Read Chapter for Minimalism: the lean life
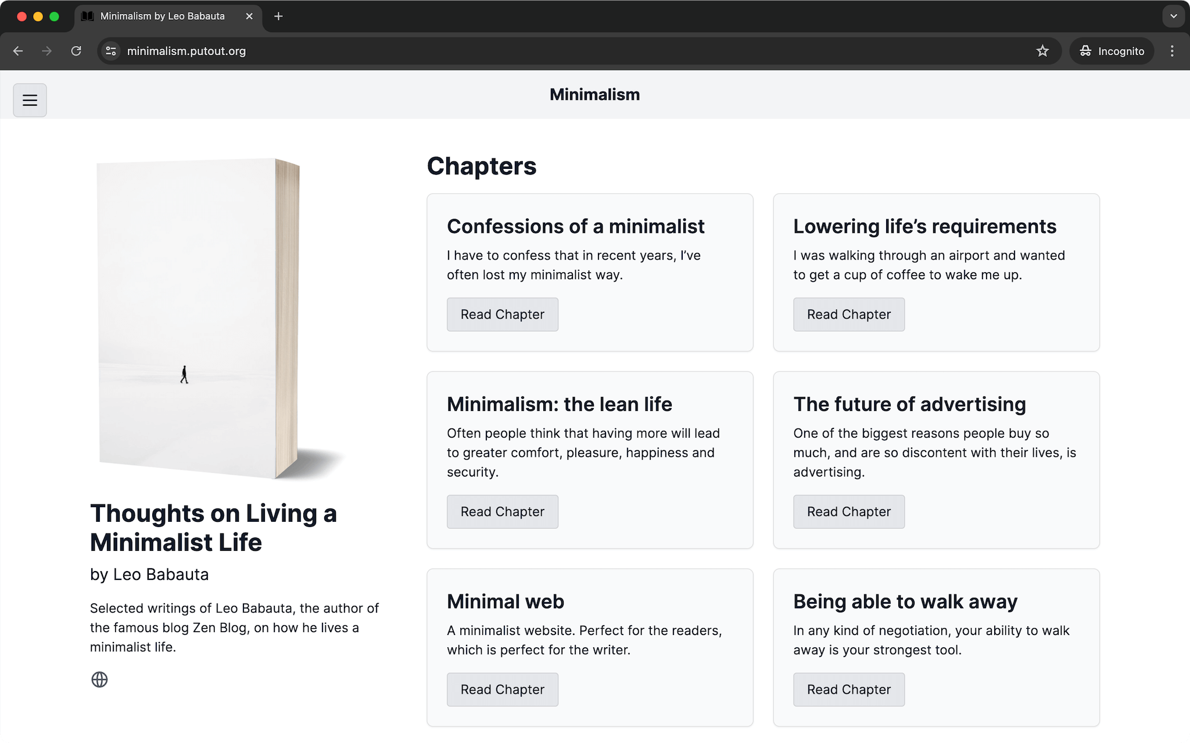 click(x=503, y=512)
